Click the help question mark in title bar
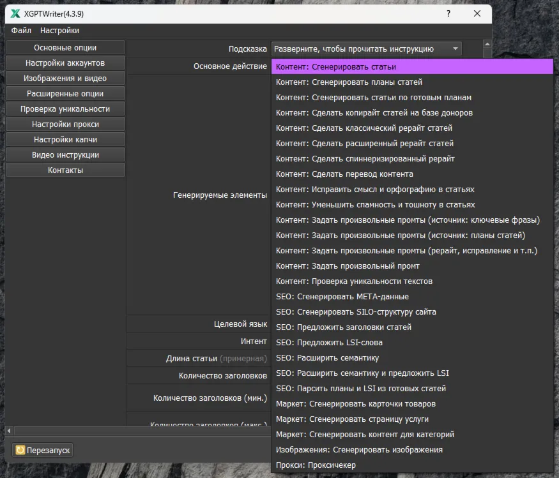The height and width of the screenshot is (478, 559). [448, 14]
